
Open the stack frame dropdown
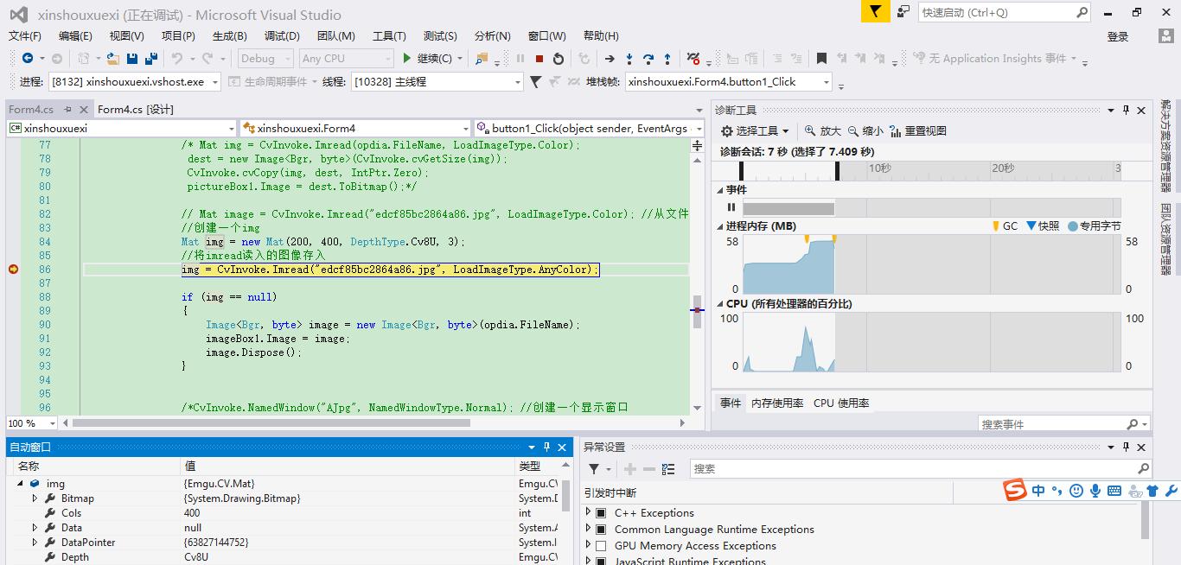(729, 82)
